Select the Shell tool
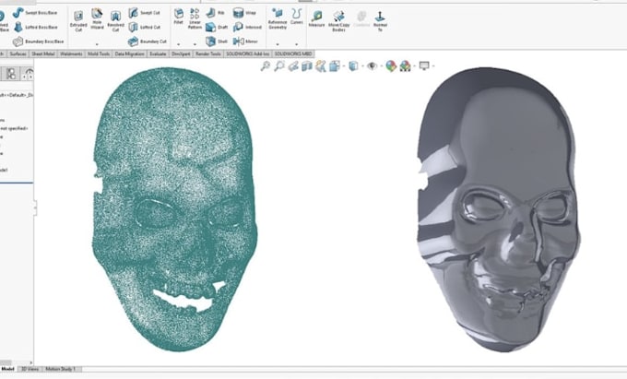 pyautogui.click(x=217, y=41)
